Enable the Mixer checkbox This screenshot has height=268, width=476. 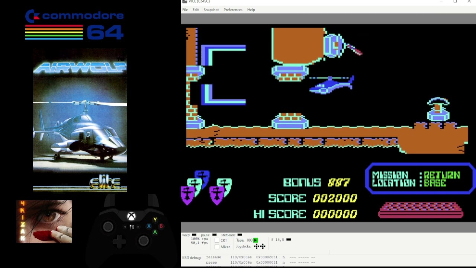click(217, 247)
